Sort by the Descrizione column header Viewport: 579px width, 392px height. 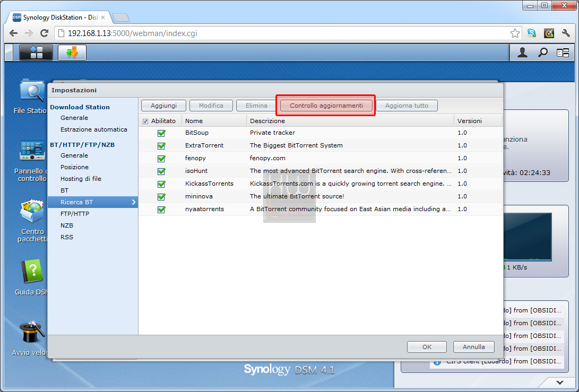click(350, 121)
